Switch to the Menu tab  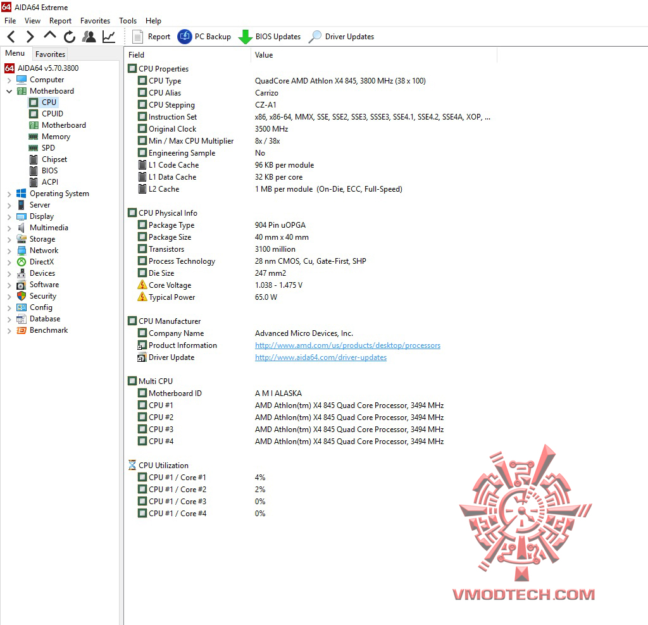(x=15, y=53)
